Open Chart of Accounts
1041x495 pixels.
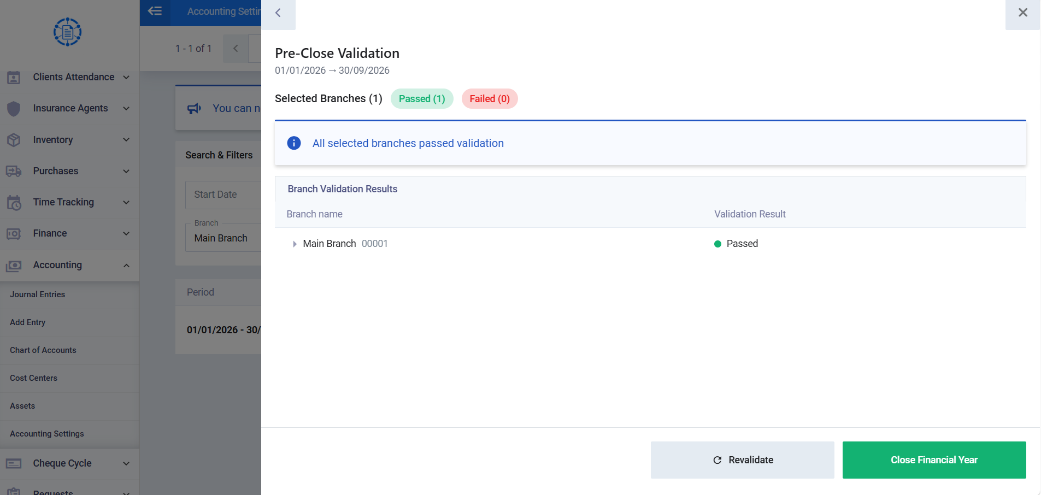(43, 350)
